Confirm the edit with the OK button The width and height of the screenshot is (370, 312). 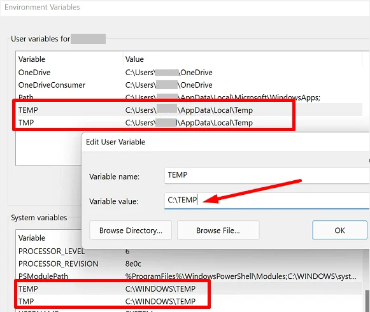click(x=339, y=230)
